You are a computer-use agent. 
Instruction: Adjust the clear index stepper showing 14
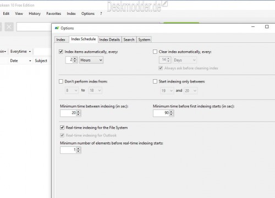click(x=168, y=60)
